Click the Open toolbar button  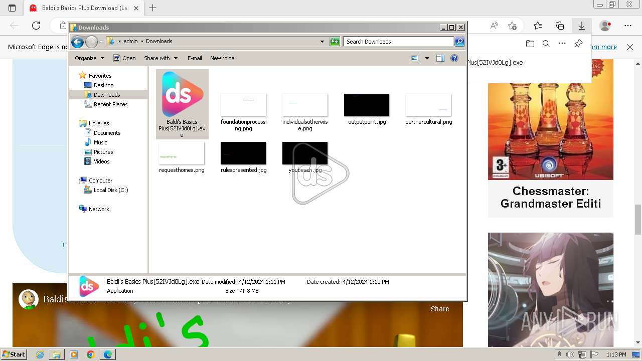click(124, 58)
